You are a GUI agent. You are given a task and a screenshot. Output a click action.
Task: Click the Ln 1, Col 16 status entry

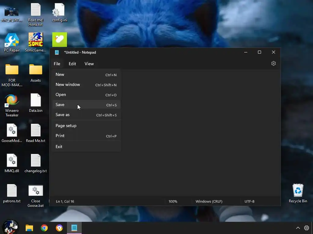point(65,201)
